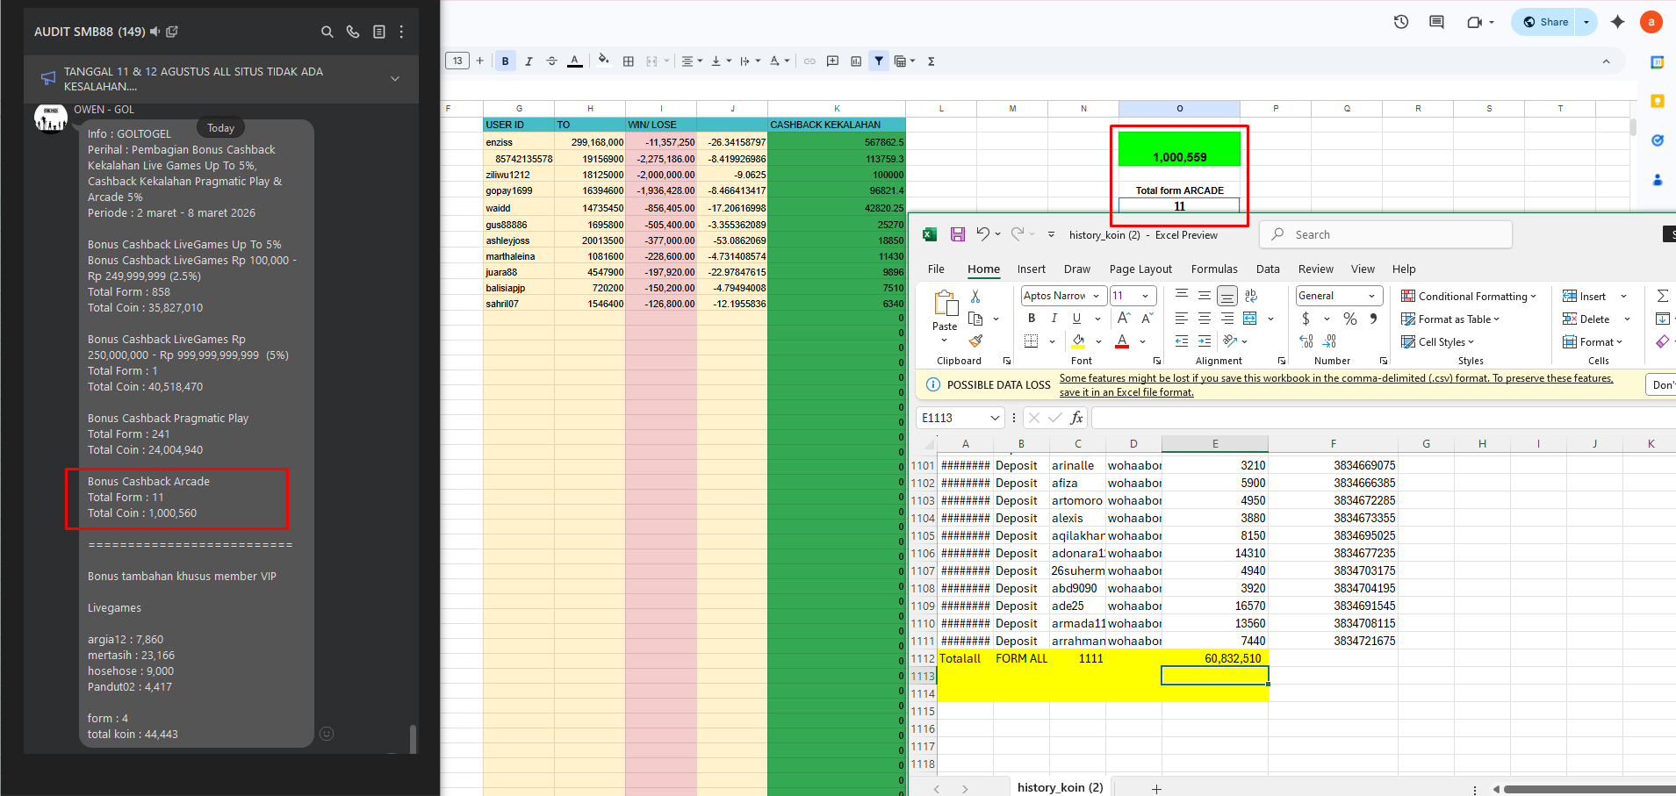Click font size box showing 13

coord(457,61)
